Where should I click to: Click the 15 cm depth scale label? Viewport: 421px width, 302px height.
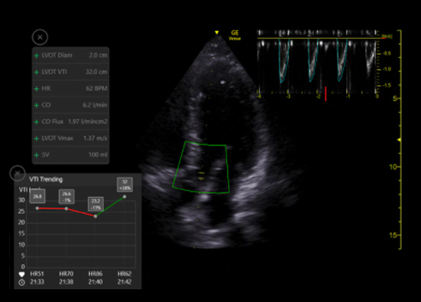pyautogui.click(x=393, y=235)
